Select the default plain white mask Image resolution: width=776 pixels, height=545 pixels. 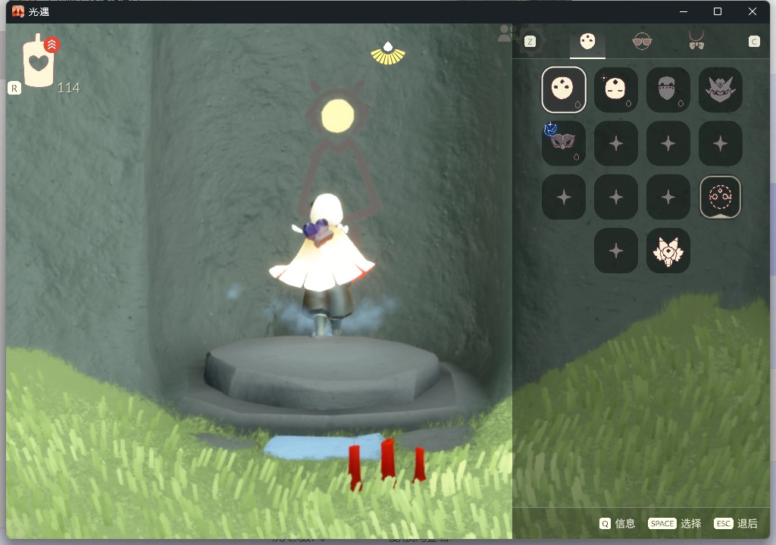[x=564, y=90]
